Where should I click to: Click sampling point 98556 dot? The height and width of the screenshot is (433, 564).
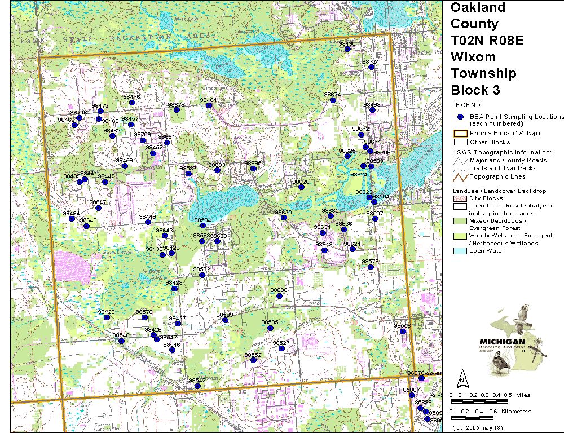click(403, 332)
